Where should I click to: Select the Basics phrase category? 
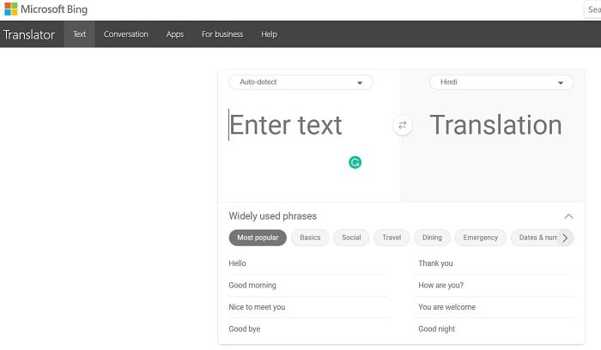coord(310,238)
